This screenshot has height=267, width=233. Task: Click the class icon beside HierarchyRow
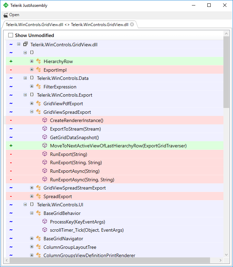[38, 61]
